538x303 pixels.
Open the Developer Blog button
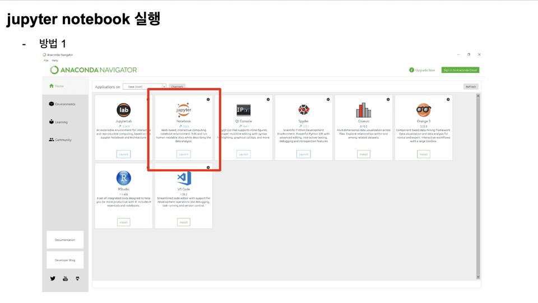point(65,260)
